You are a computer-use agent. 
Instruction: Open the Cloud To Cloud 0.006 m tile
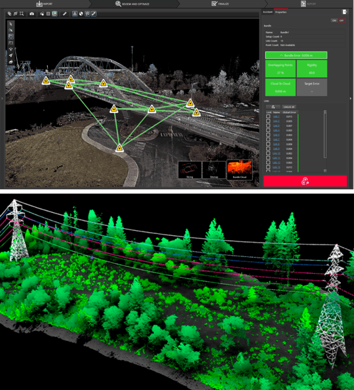pyautogui.click(x=280, y=87)
